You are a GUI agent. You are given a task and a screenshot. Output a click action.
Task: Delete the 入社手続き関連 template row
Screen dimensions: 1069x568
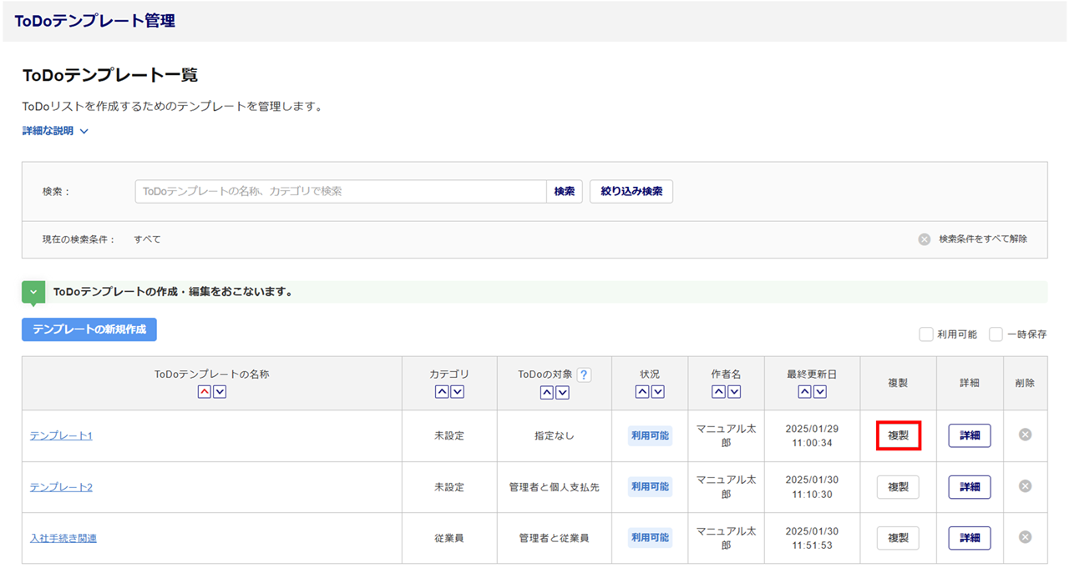pos(1025,537)
